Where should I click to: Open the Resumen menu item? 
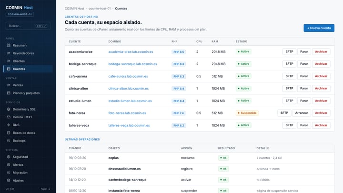point(28,45)
